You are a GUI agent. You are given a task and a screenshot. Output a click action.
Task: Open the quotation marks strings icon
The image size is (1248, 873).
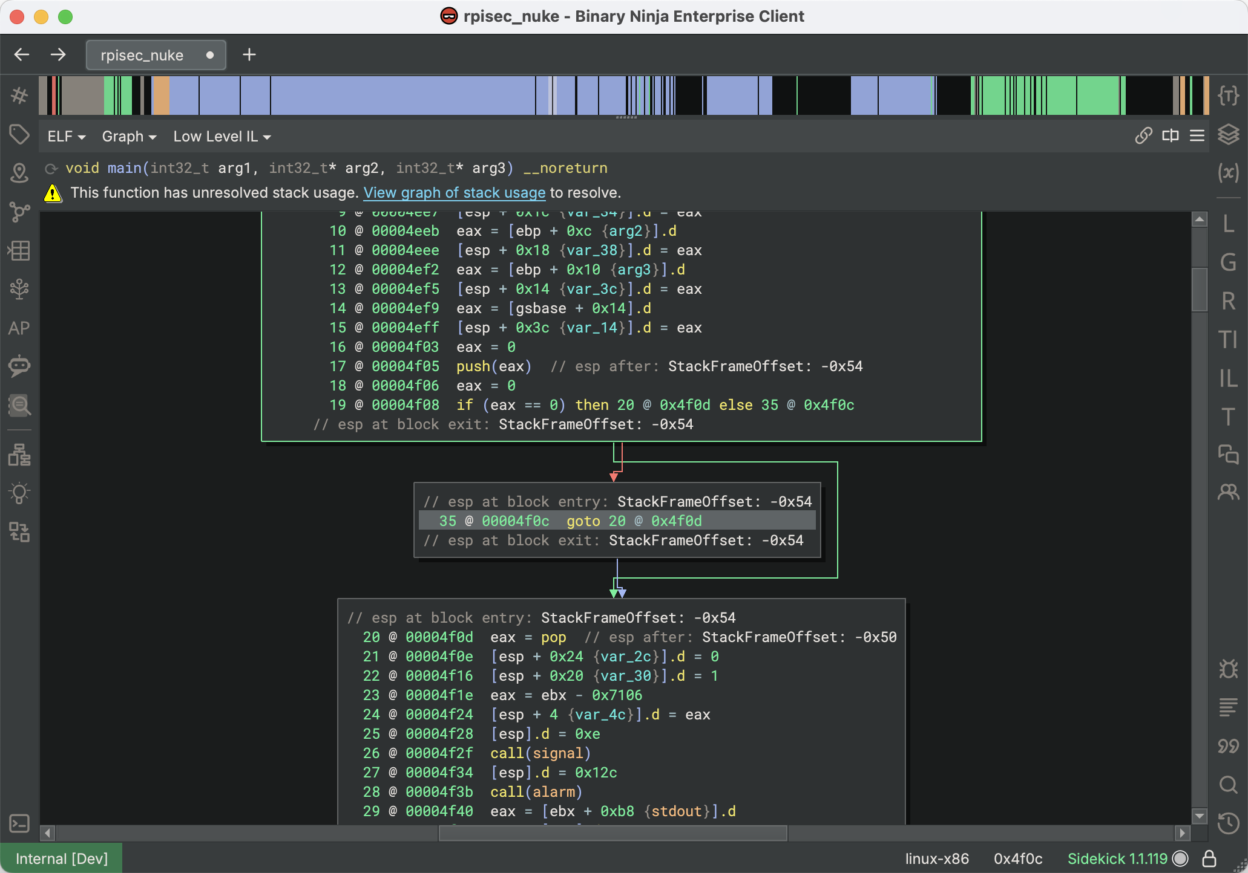pyautogui.click(x=1228, y=746)
